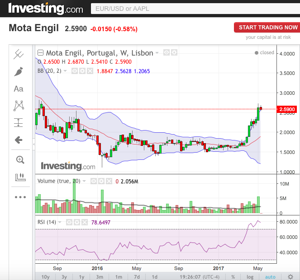Image resolution: width=300 pixels, height=280 pixels.
Task: Set chart range to 1d
Action: [x=154, y=277]
